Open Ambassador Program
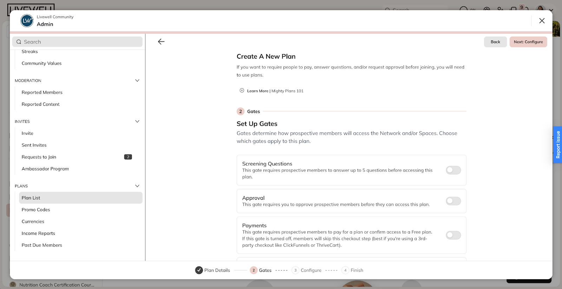 tap(45, 169)
